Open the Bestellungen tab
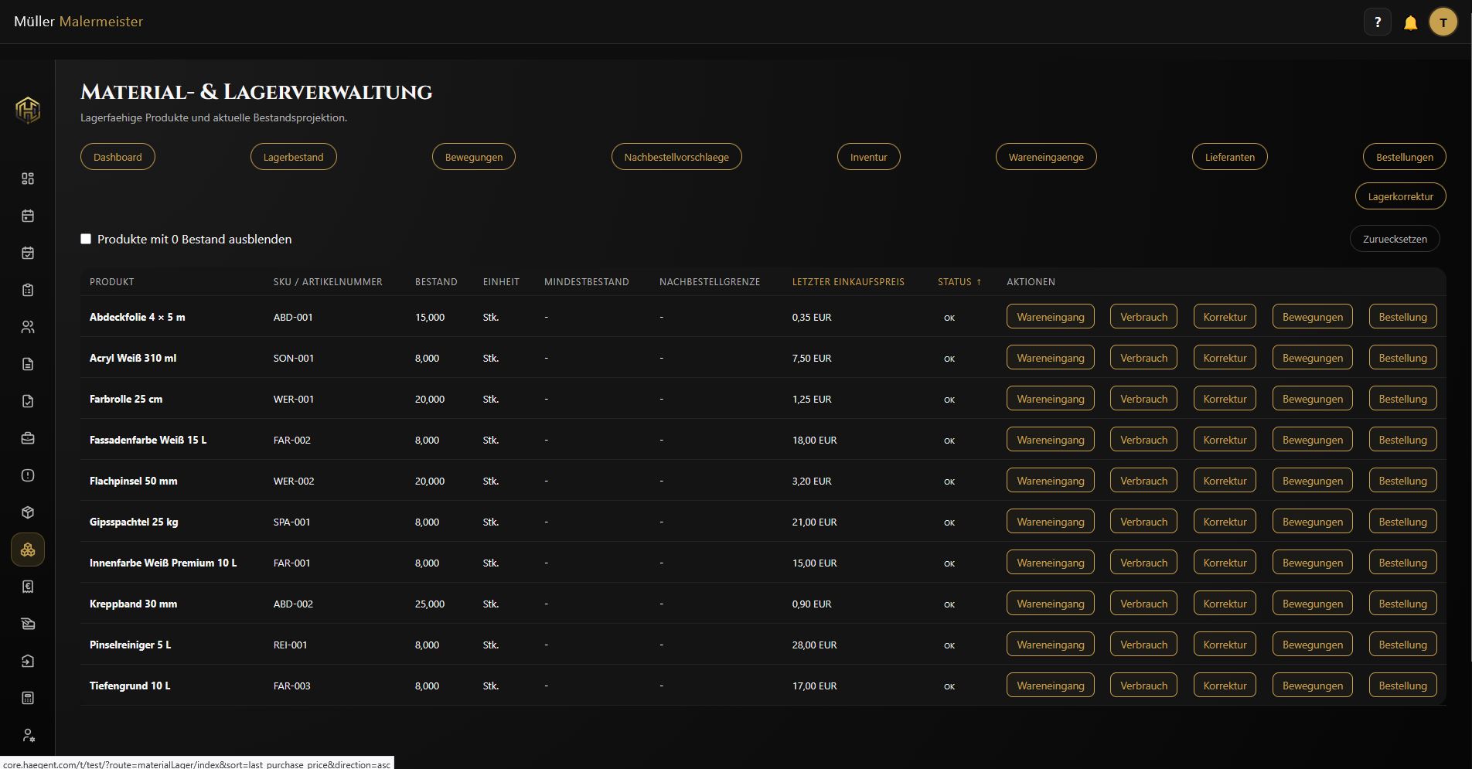Image resolution: width=1472 pixels, height=769 pixels. tap(1405, 157)
